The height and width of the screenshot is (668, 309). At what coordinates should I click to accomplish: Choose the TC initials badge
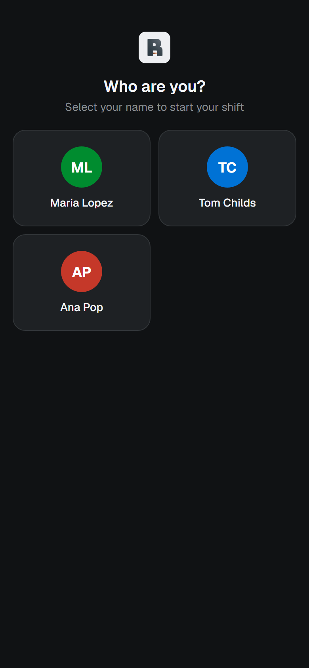click(227, 167)
